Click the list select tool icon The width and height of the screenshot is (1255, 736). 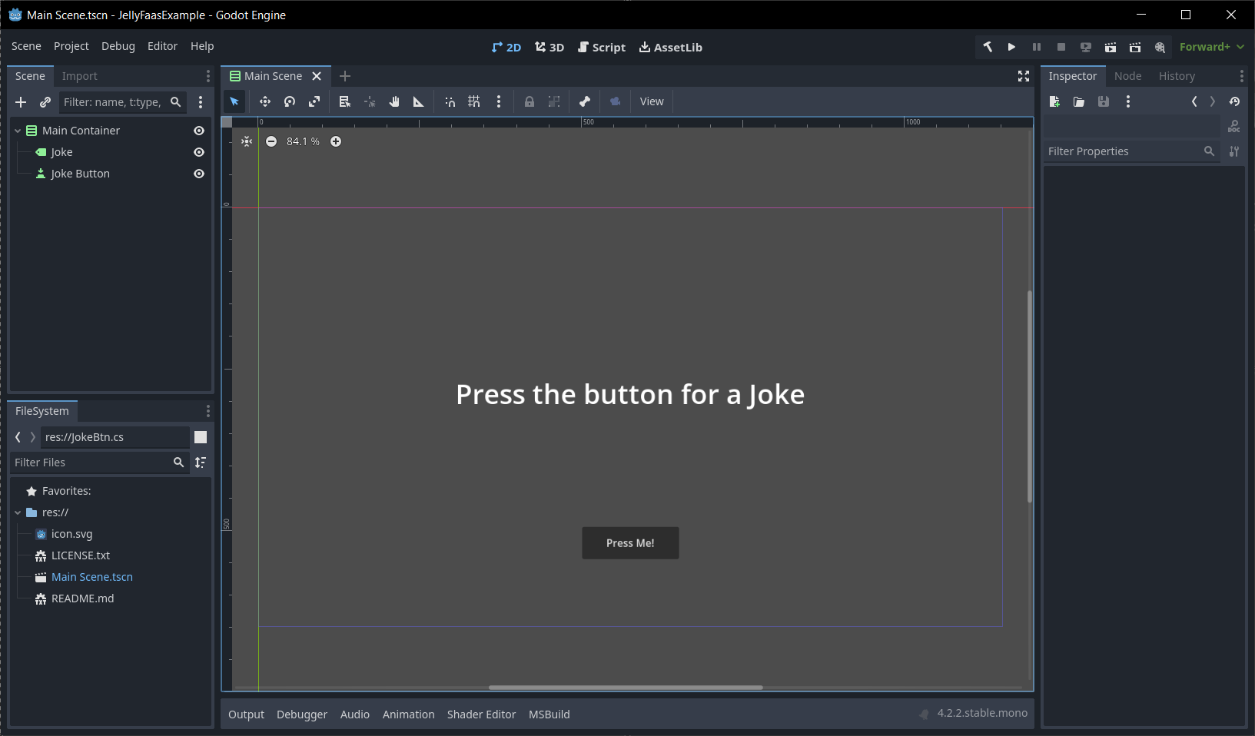(x=345, y=101)
